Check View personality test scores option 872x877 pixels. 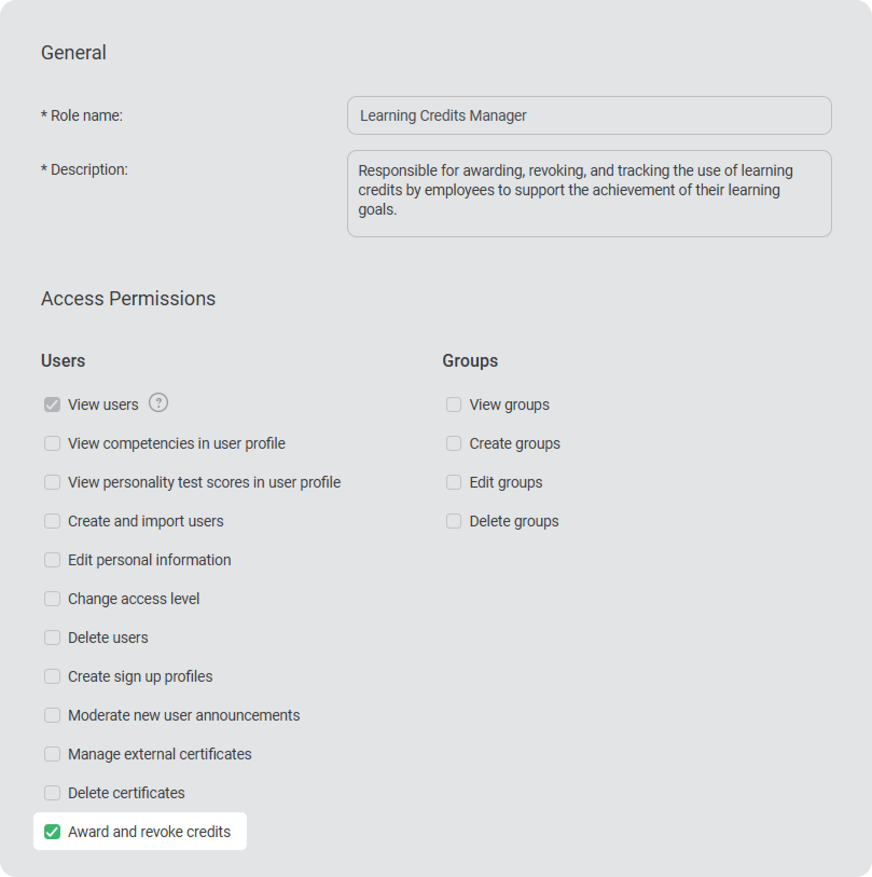52,482
